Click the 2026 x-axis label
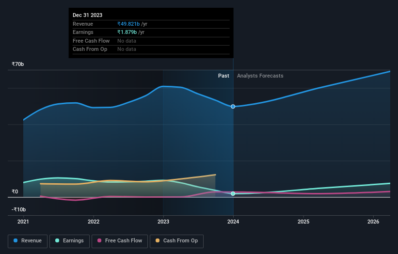This screenshot has height=254, width=398. 373,222
